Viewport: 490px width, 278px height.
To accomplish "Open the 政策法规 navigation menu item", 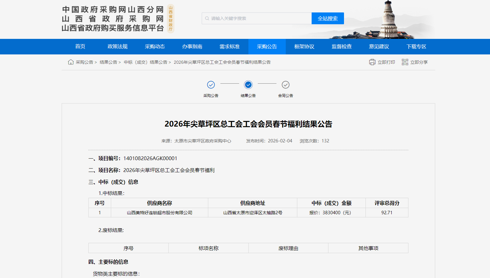I will (x=118, y=47).
